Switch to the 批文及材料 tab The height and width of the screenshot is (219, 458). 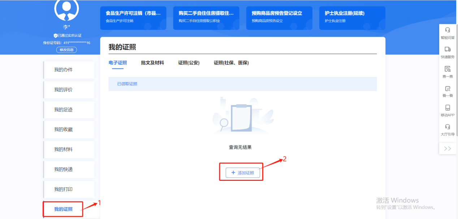152,63
